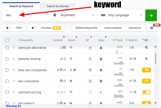Click the keyword input field containing 'seo'
The image size is (161, 108).
[26, 15]
